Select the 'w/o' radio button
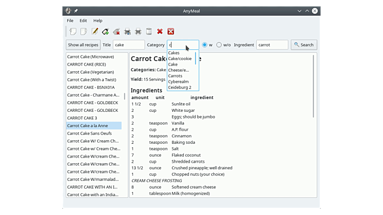The image size is (383, 215). pos(220,45)
